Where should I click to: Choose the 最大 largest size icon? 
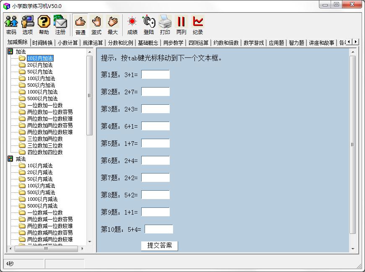tap(113, 25)
